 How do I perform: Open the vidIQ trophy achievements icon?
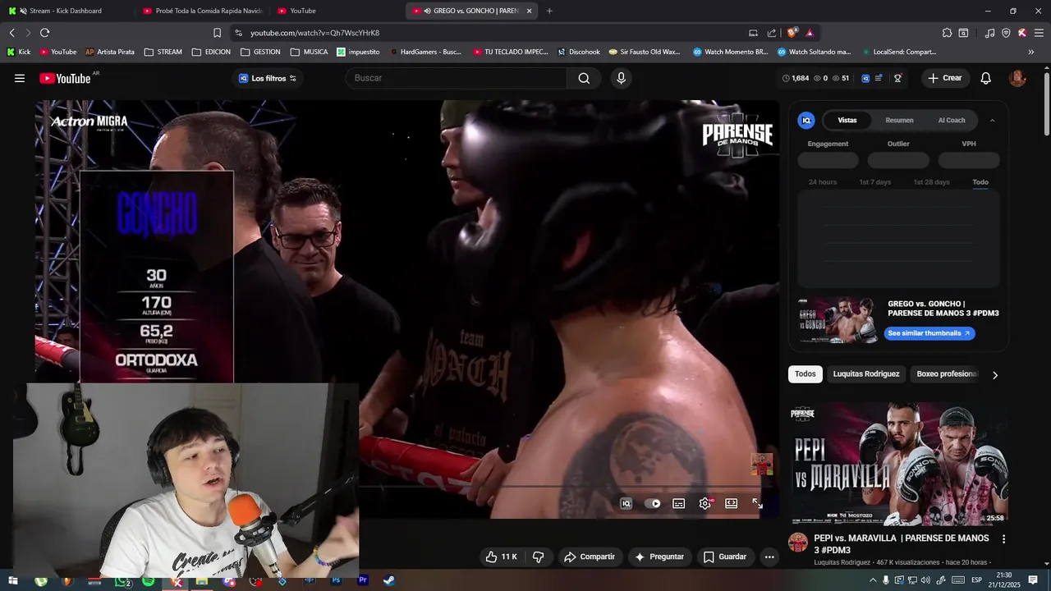(x=897, y=78)
